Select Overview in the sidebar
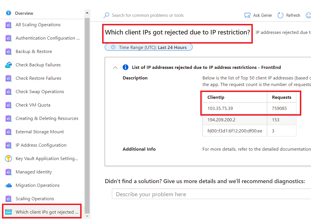Image resolution: width=311 pixels, height=219 pixels. [x=24, y=13]
